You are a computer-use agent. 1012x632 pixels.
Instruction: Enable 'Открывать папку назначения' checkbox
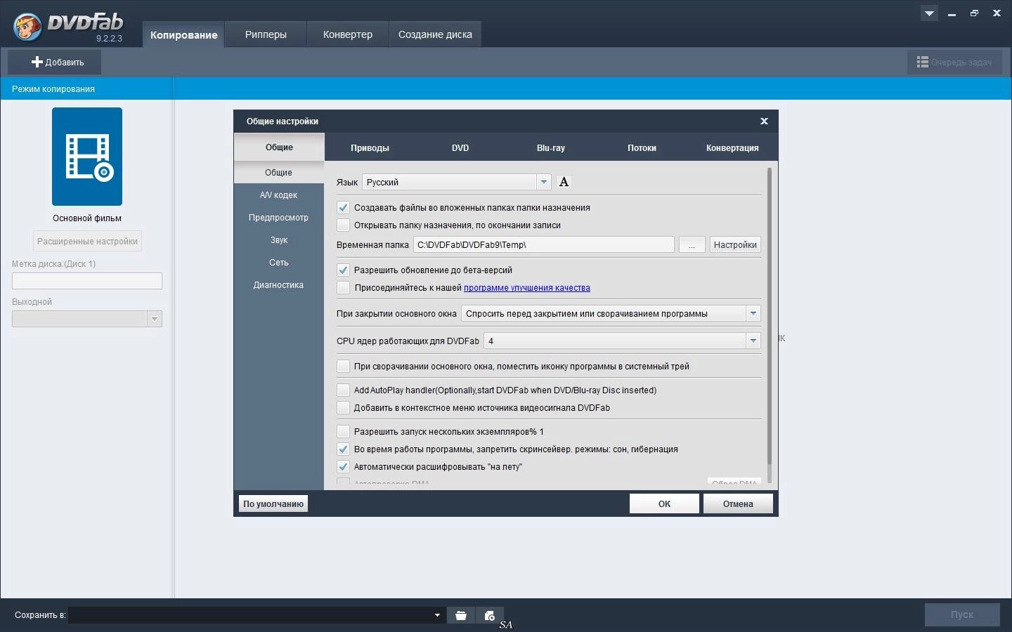pos(343,225)
